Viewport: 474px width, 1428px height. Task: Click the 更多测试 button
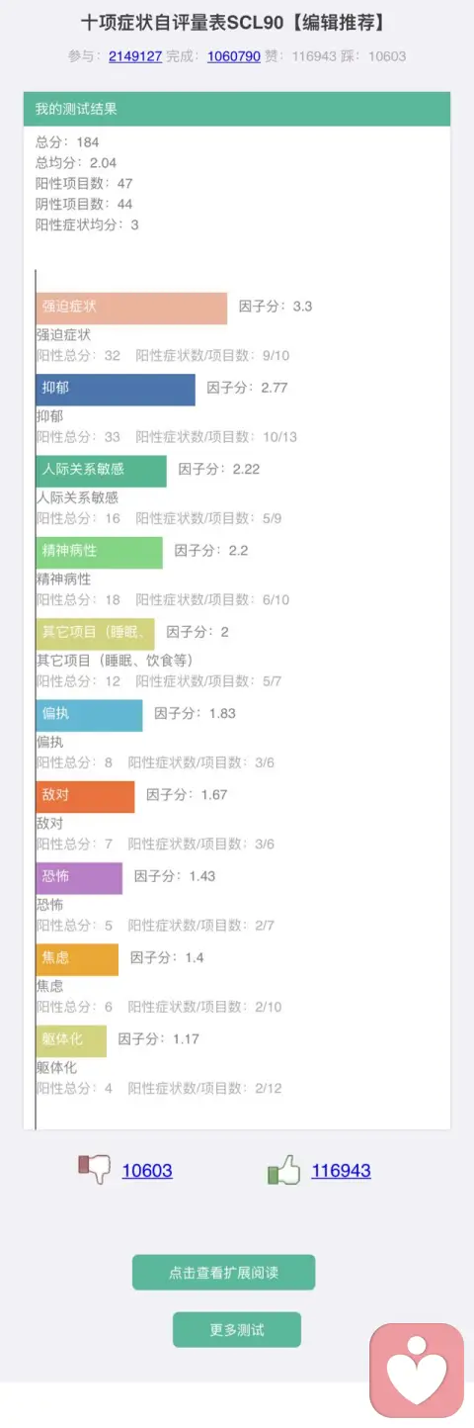(237, 1330)
